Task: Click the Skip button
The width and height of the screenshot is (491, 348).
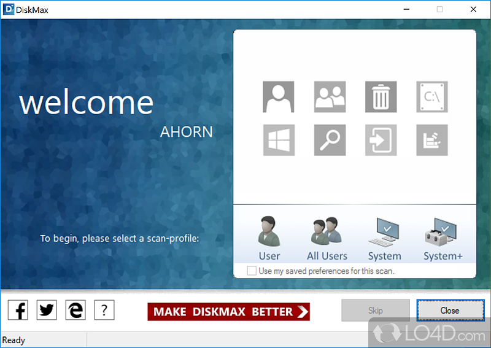Action: (x=376, y=311)
